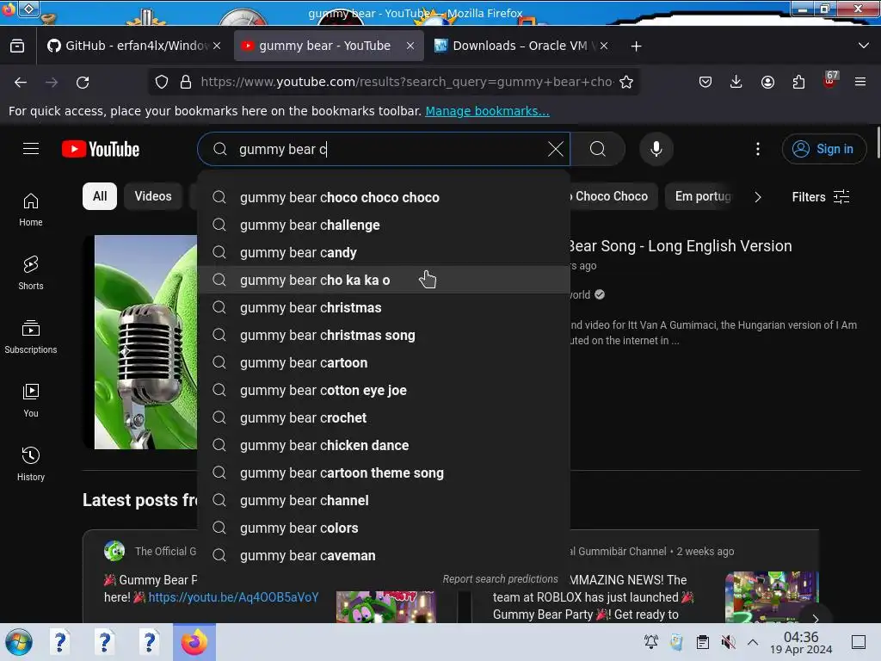Choose suggestion gummy bear chicken dance
This screenshot has height=661, width=881.
tap(384, 445)
